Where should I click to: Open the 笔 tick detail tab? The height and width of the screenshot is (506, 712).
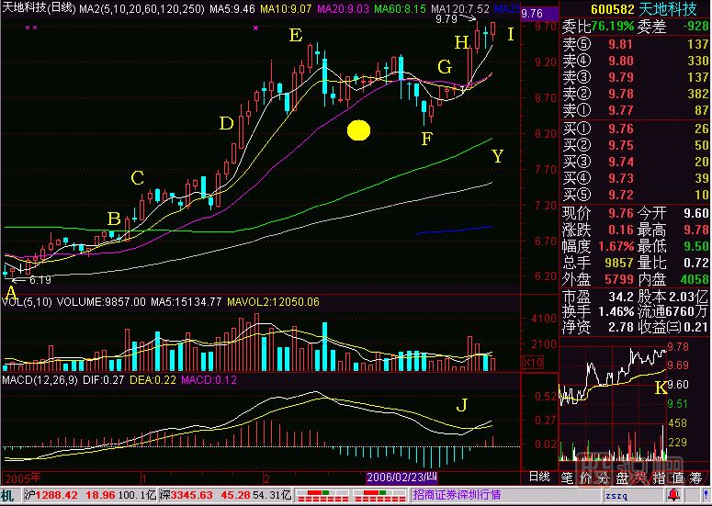(567, 478)
